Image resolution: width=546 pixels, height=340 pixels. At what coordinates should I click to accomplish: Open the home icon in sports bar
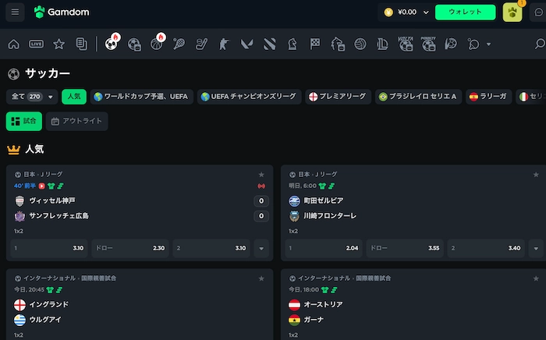13,44
